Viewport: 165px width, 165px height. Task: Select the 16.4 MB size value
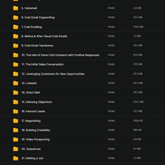pyautogui.click(x=138, y=45)
